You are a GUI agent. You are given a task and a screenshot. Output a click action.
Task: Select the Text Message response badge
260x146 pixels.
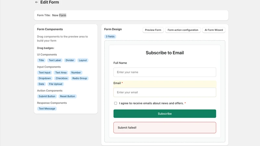point(47,109)
